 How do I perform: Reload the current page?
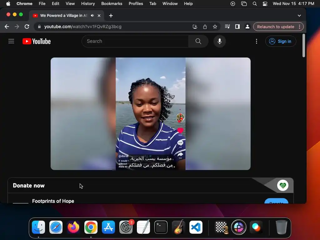point(27,27)
